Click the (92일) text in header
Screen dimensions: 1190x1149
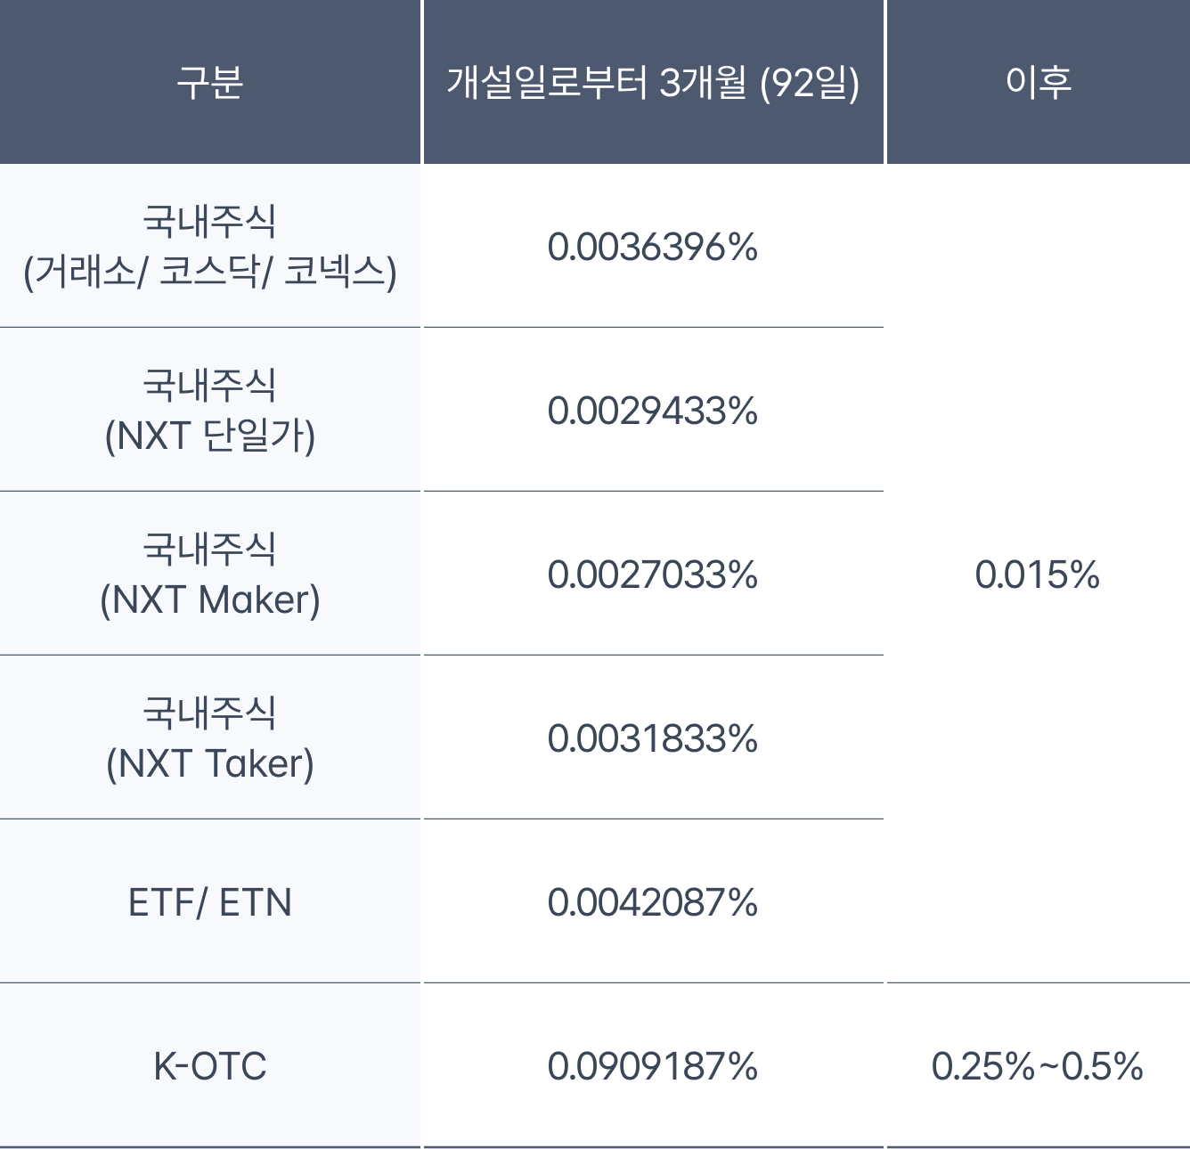810,83
